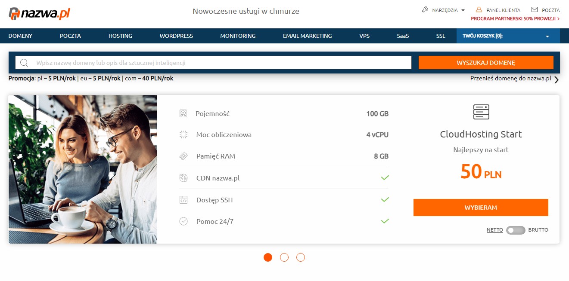Click the Panel Klienta user icon
The height and width of the screenshot is (281, 569).
pos(479,10)
